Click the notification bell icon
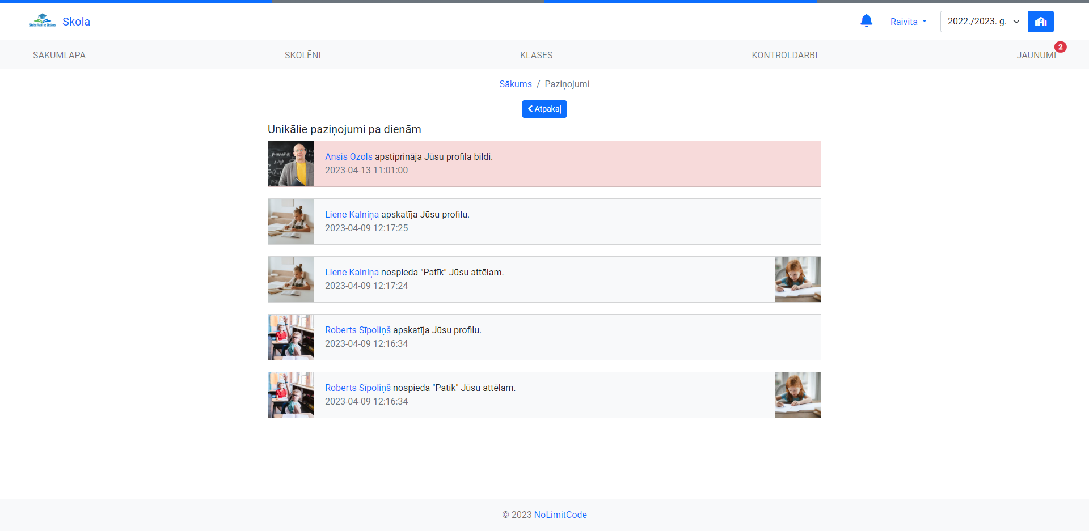This screenshot has width=1089, height=531. point(866,21)
